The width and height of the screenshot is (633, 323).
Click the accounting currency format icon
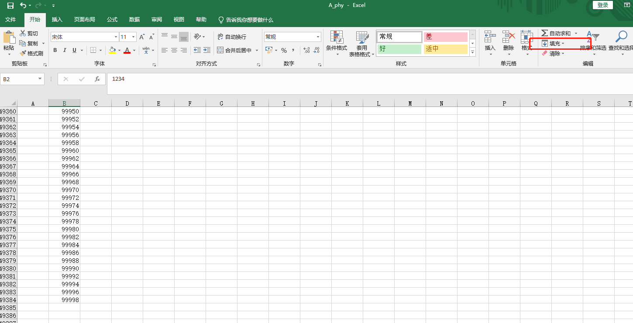pos(268,50)
